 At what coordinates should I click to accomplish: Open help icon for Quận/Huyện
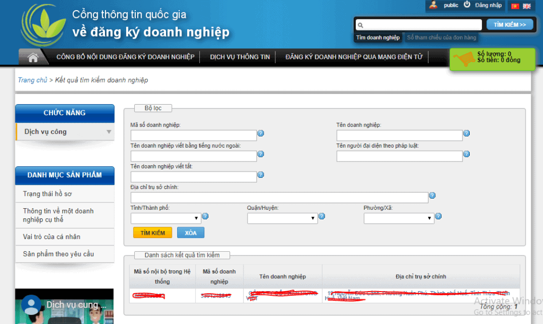coord(322,217)
